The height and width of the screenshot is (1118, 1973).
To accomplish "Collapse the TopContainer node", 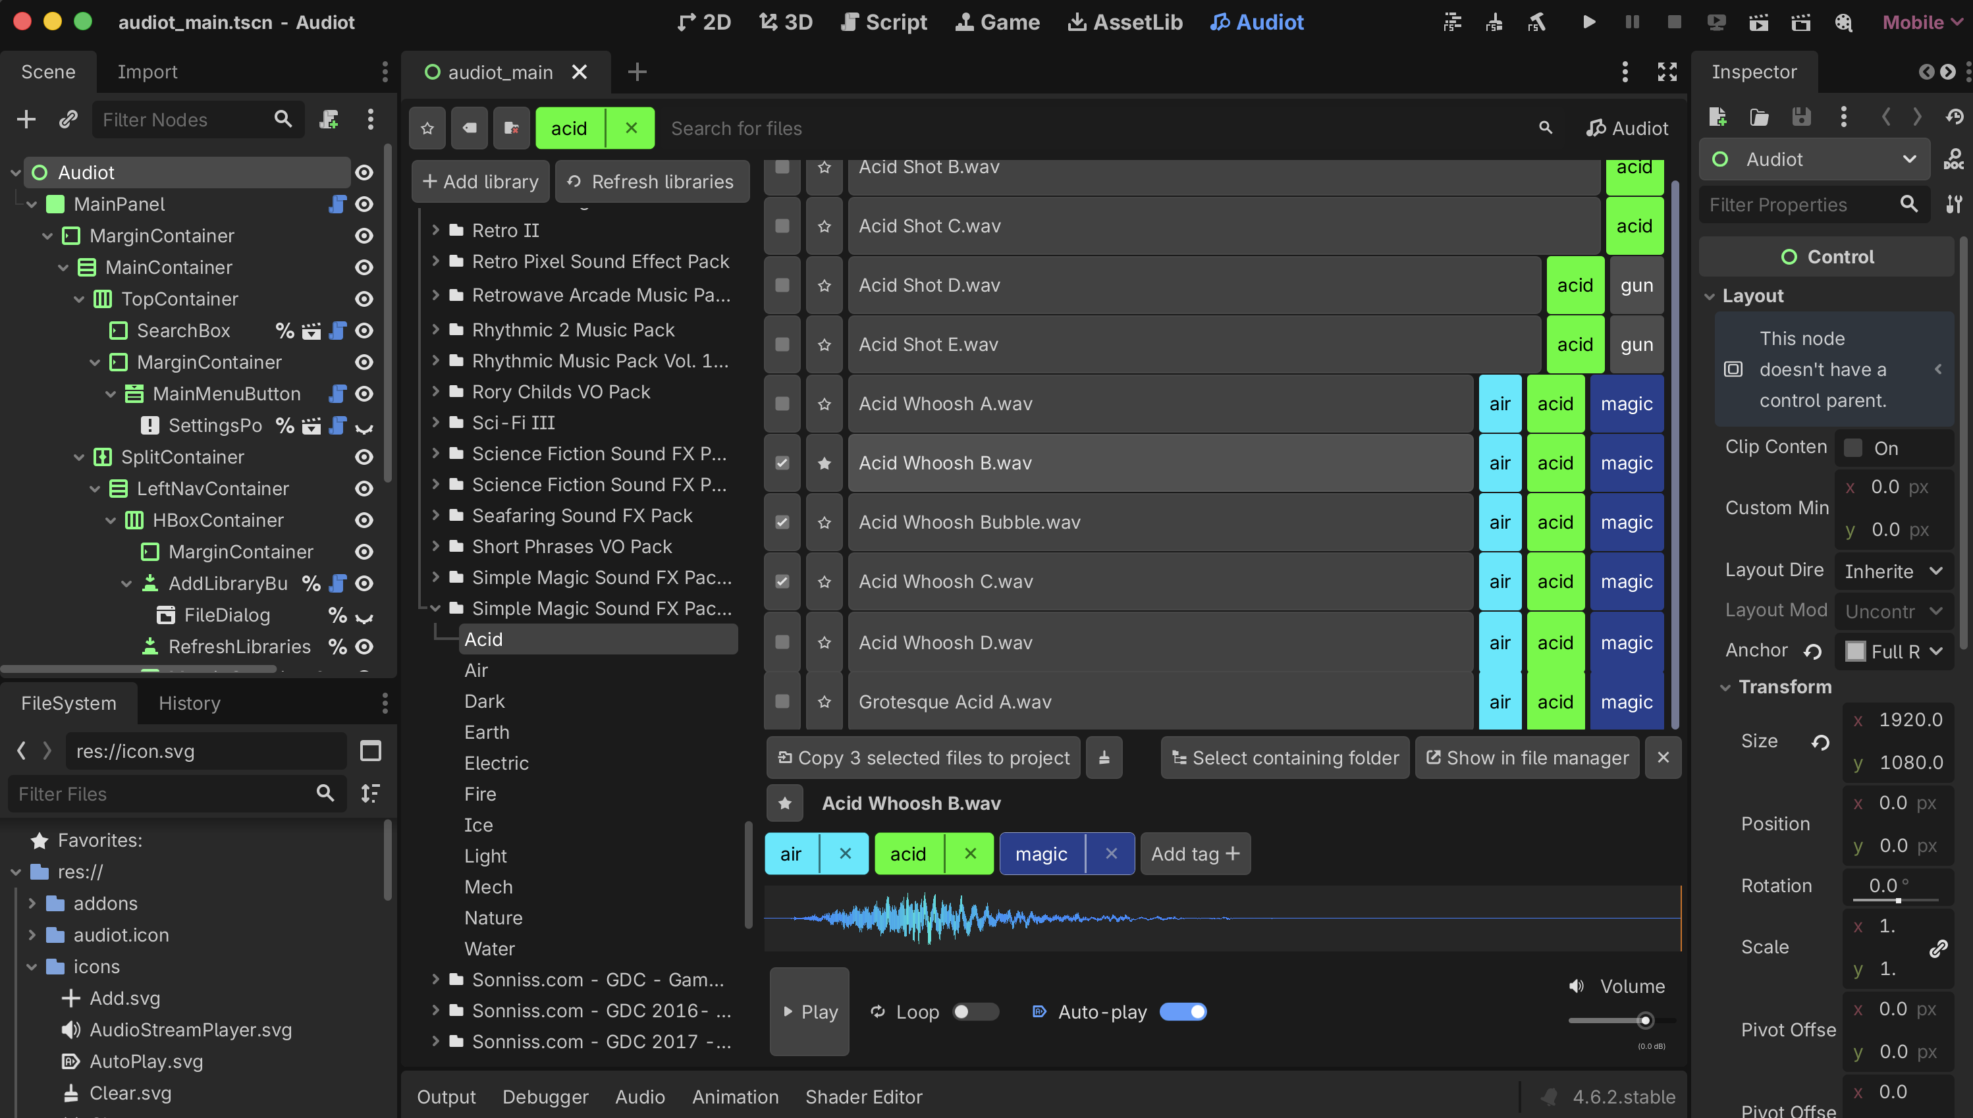I will [79, 300].
